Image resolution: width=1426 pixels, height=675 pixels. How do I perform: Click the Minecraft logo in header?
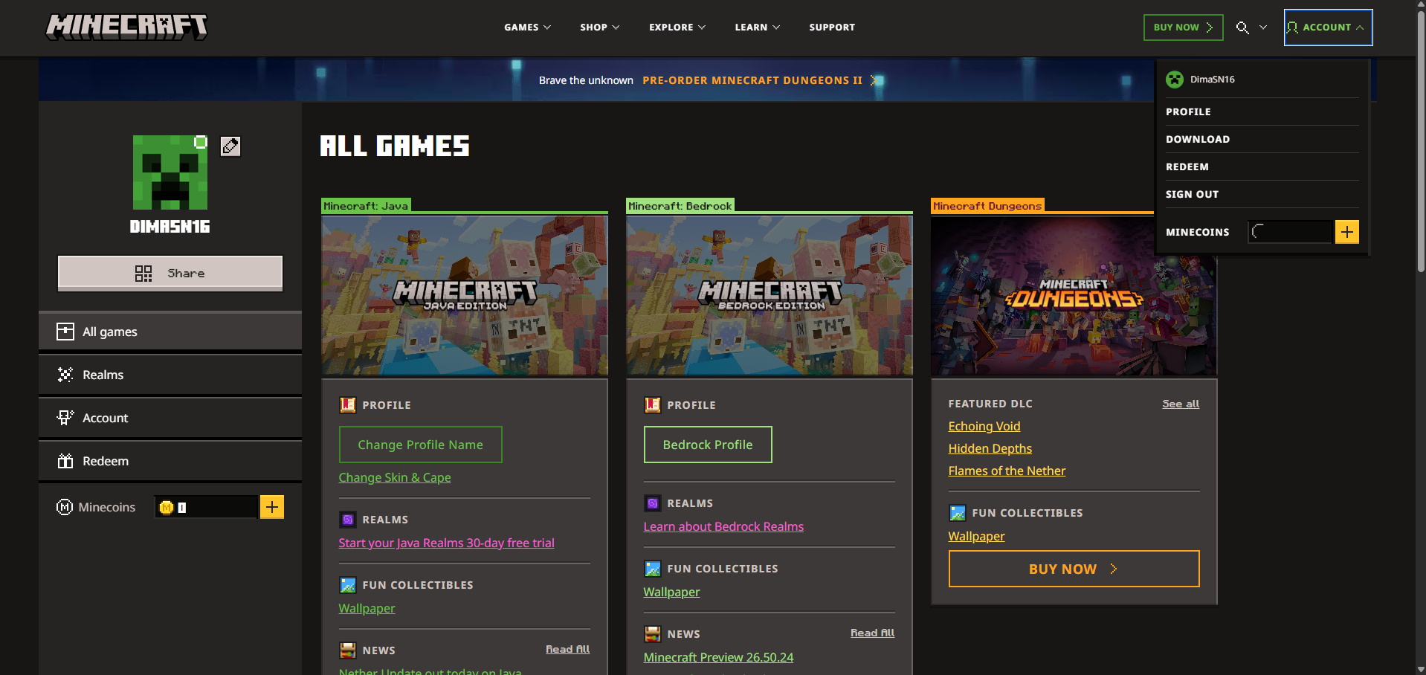[126, 27]
